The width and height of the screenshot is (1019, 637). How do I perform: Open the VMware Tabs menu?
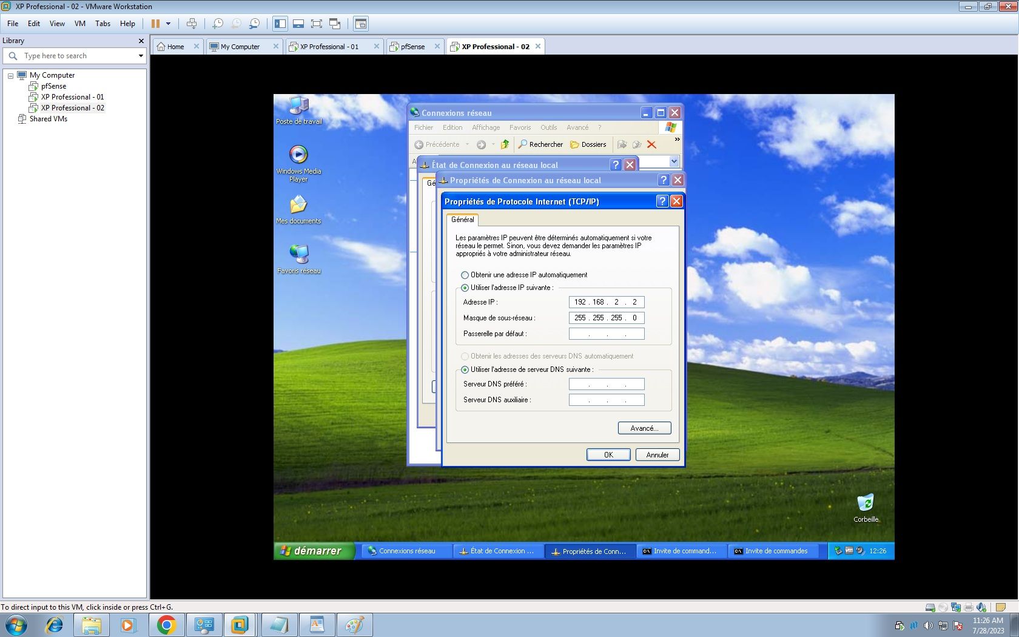tap(103, 24)
